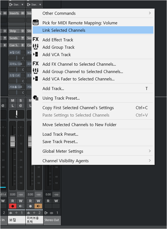167x229 pixels.
Task: Open the 보컬 channel output routing dropdown
Action: click(x=16, y=4)
